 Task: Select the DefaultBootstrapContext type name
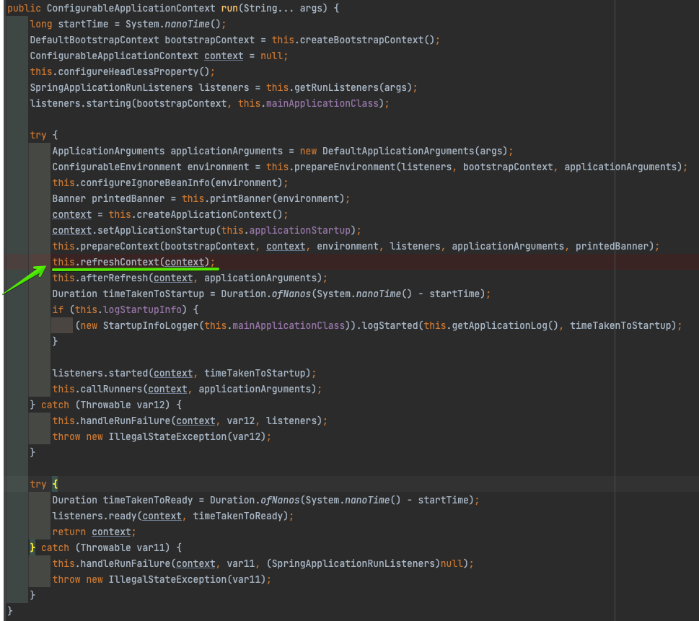pyautogui.click(x=94, y=40)
